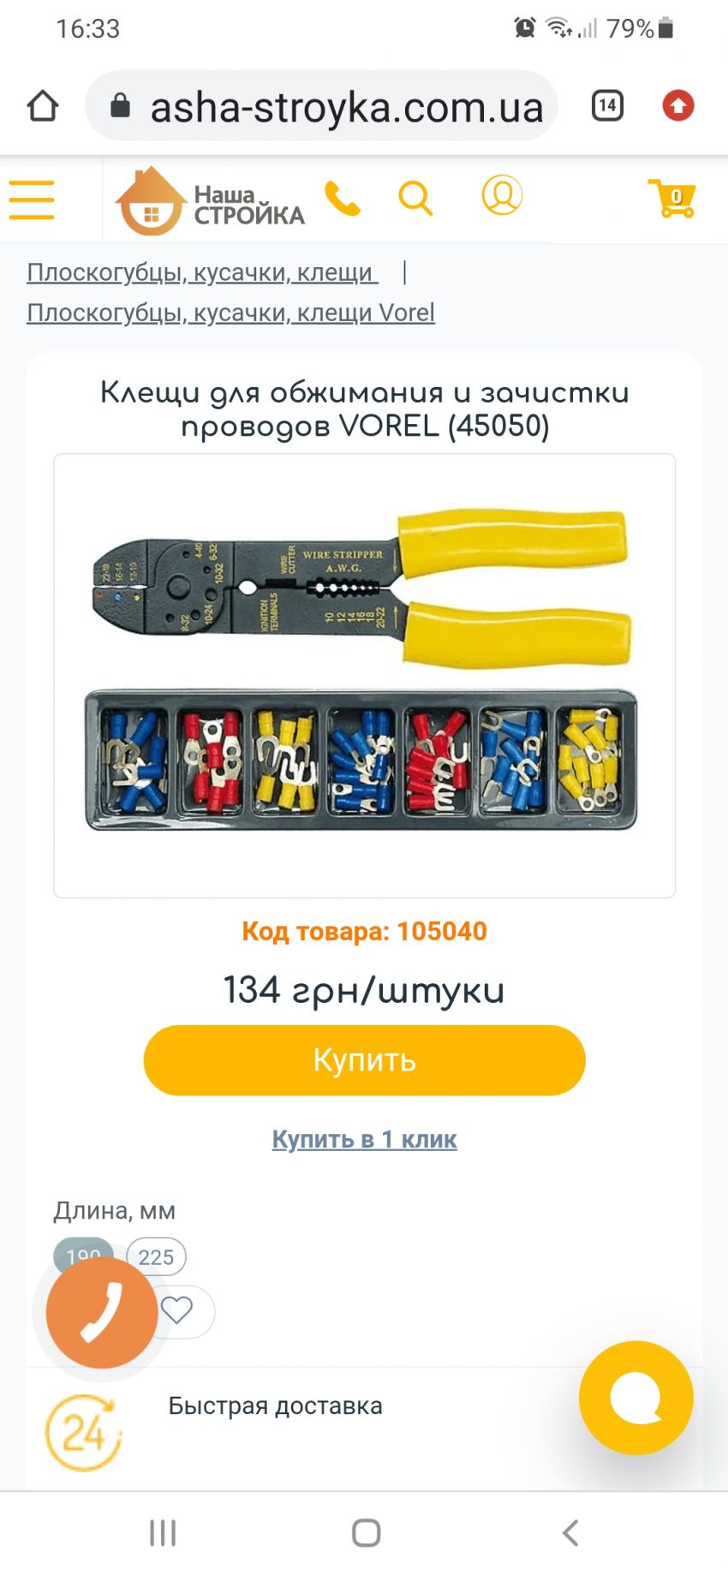Open the user account icon

click(502, 195)
